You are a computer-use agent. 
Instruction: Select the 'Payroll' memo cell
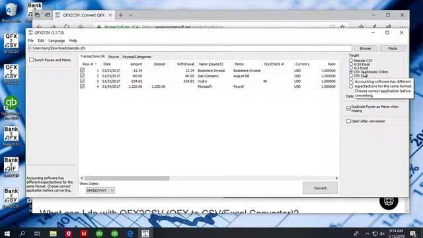pos(239,87)
